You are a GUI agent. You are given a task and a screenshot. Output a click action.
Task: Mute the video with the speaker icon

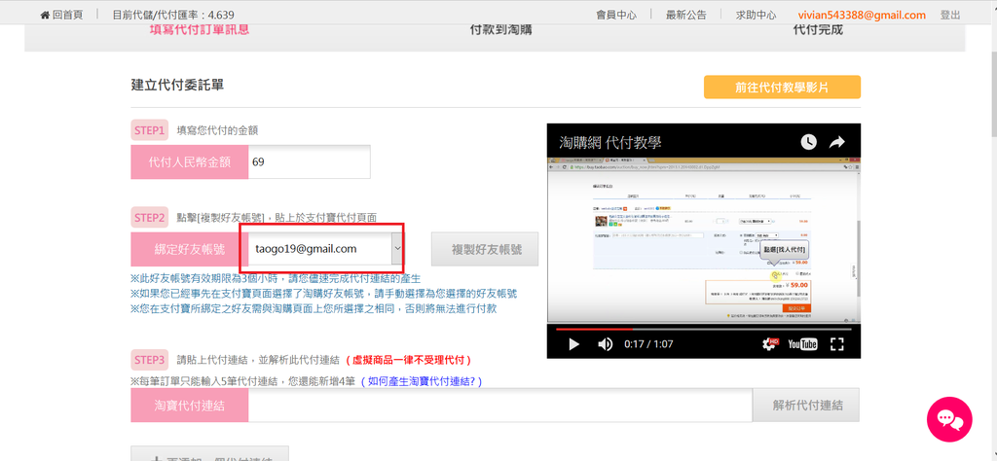point(605,344)
